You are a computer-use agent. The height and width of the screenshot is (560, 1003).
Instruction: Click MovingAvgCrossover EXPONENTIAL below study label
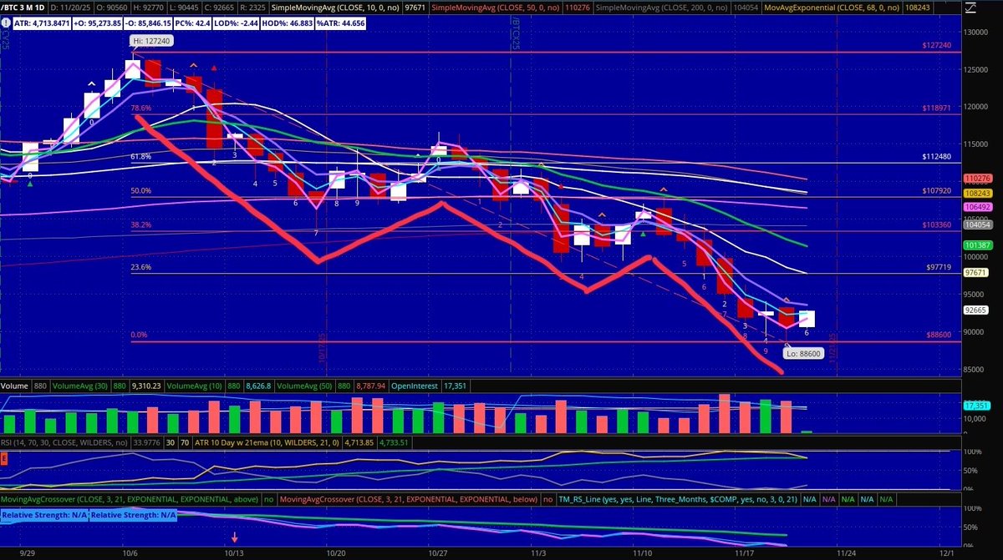click(x=410, y=499)
